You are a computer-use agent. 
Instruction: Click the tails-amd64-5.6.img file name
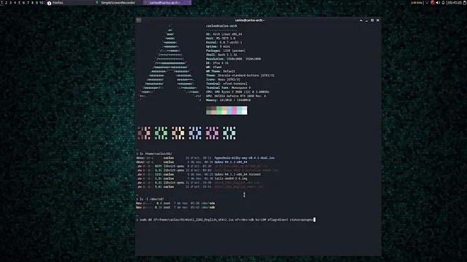click(x=231, y=178)
